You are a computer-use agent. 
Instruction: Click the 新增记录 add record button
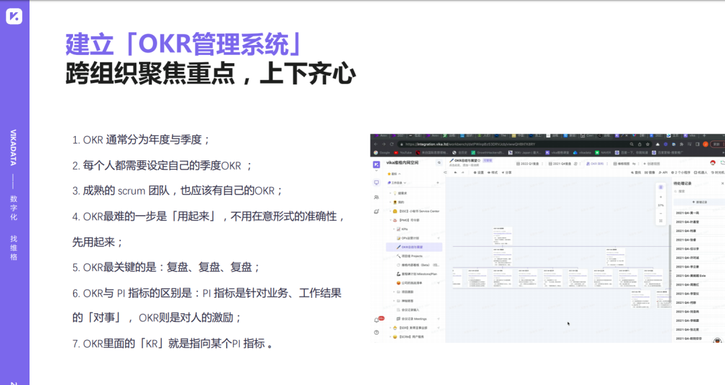pos(699,201)
